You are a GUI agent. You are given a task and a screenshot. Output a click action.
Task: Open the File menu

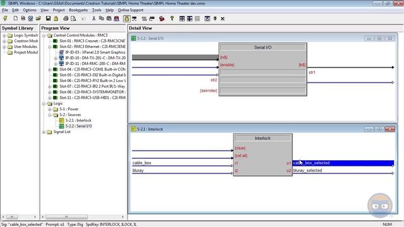click(x=5, y=10)
